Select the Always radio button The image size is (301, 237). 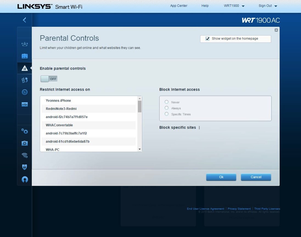[166, 108]
